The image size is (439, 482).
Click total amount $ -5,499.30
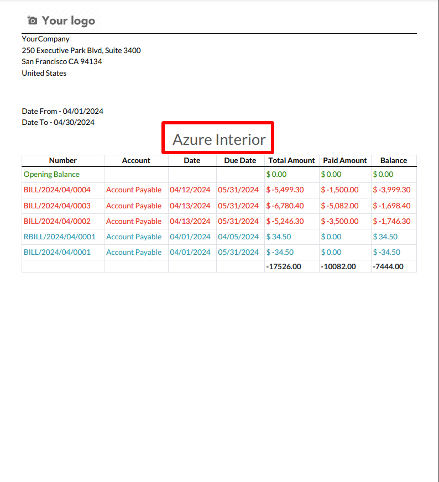tap(285, 190)
